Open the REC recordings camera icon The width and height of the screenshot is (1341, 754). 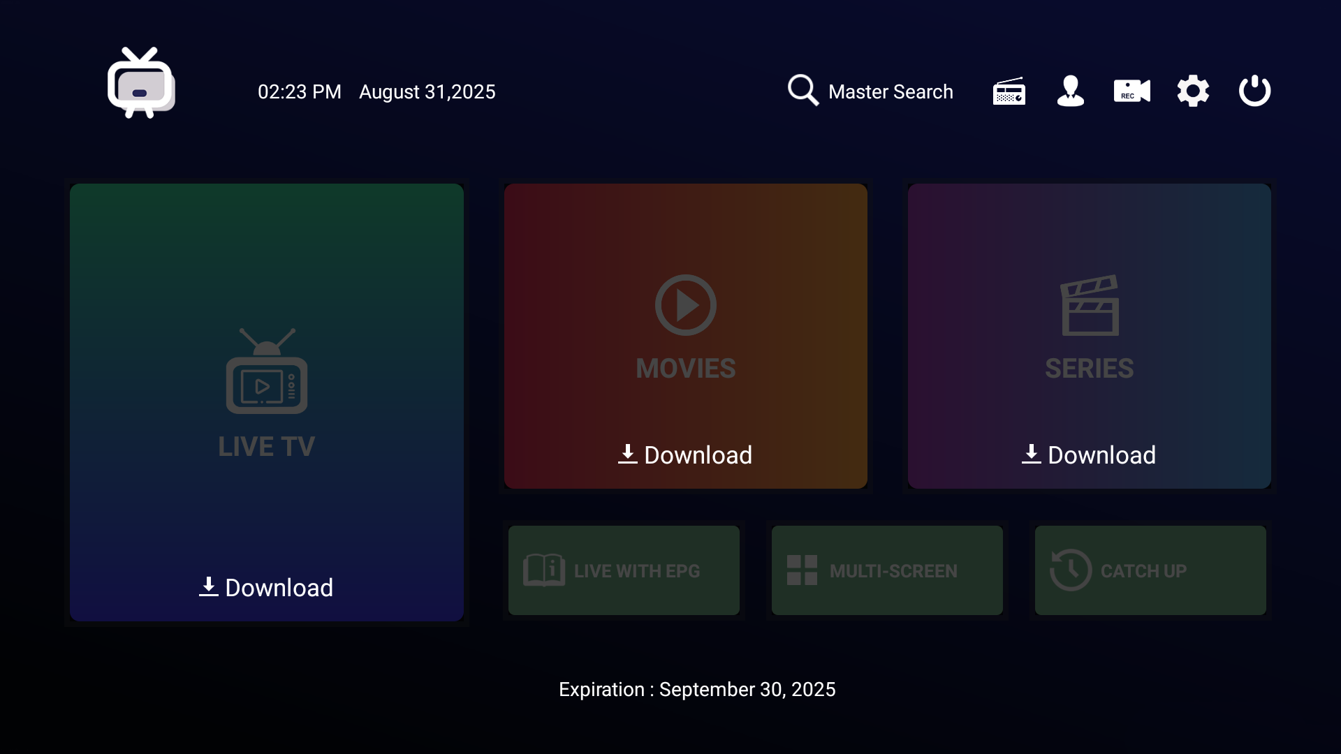click(x=1131, y=91)
